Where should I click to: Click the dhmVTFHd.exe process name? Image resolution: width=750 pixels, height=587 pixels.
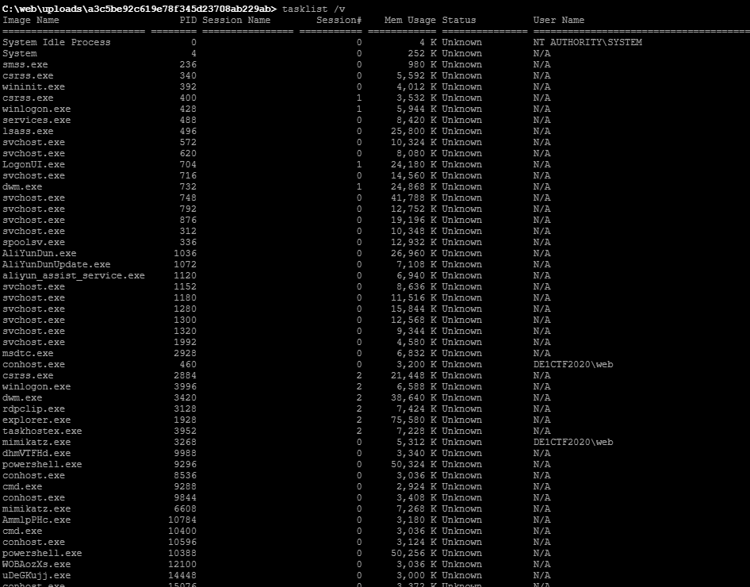36,454
